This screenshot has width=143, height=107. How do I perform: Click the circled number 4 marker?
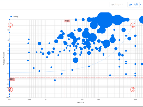pos(10,89)
